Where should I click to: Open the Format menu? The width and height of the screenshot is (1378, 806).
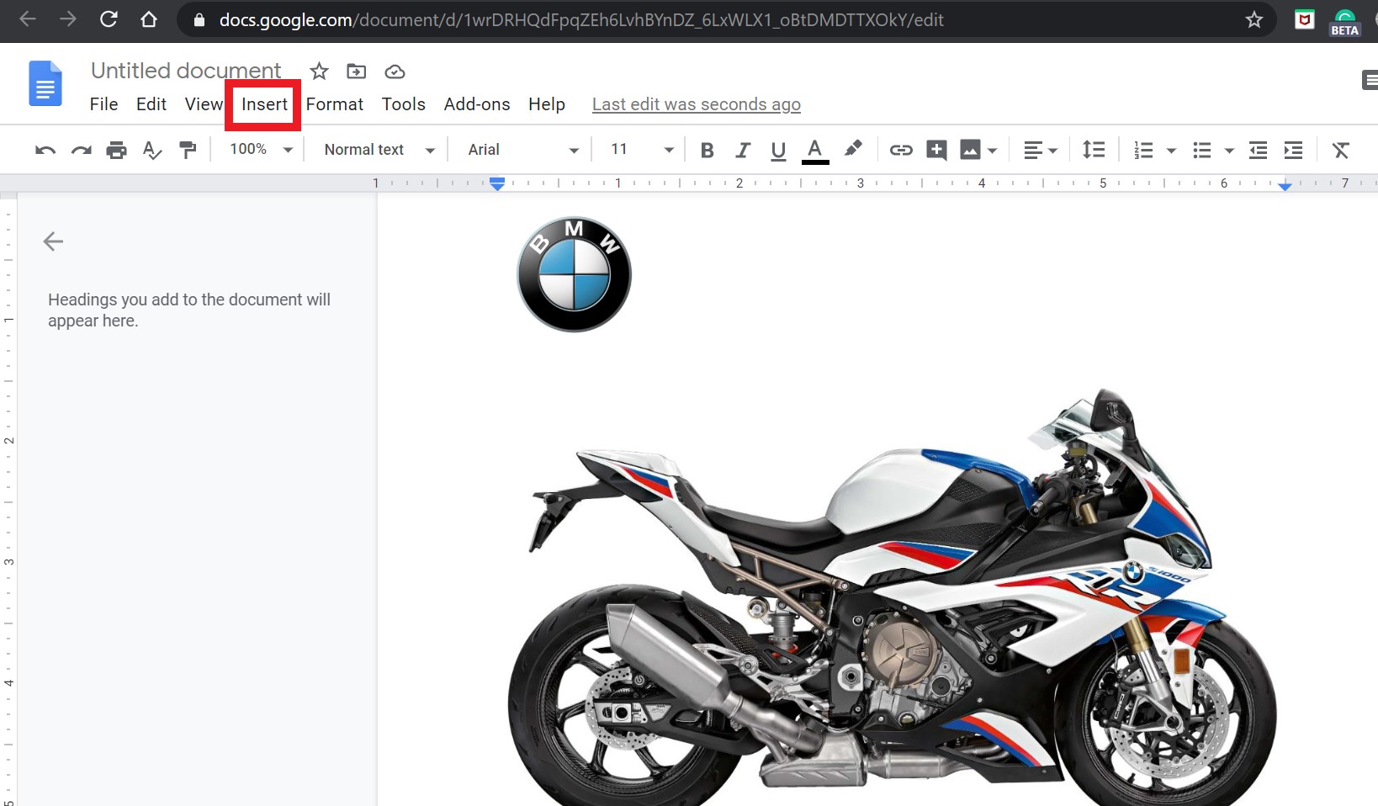point(334,103)
